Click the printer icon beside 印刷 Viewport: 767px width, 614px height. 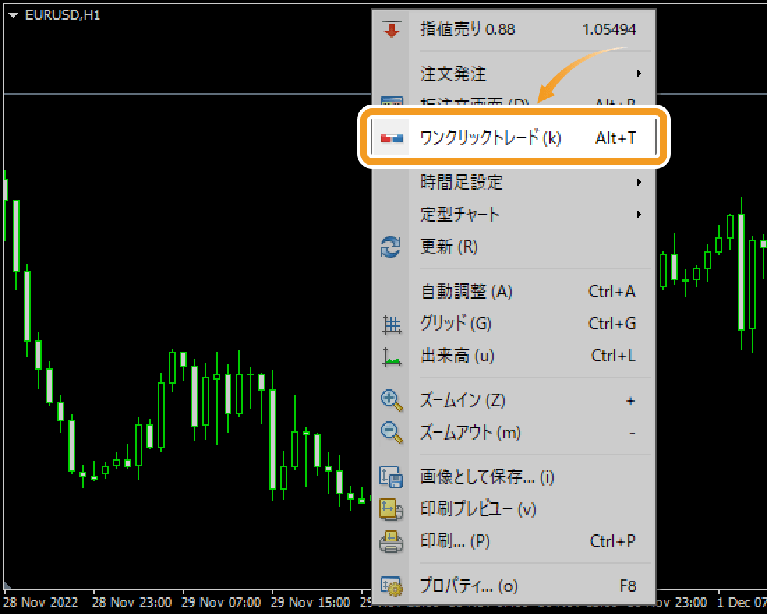click(391, 541)
